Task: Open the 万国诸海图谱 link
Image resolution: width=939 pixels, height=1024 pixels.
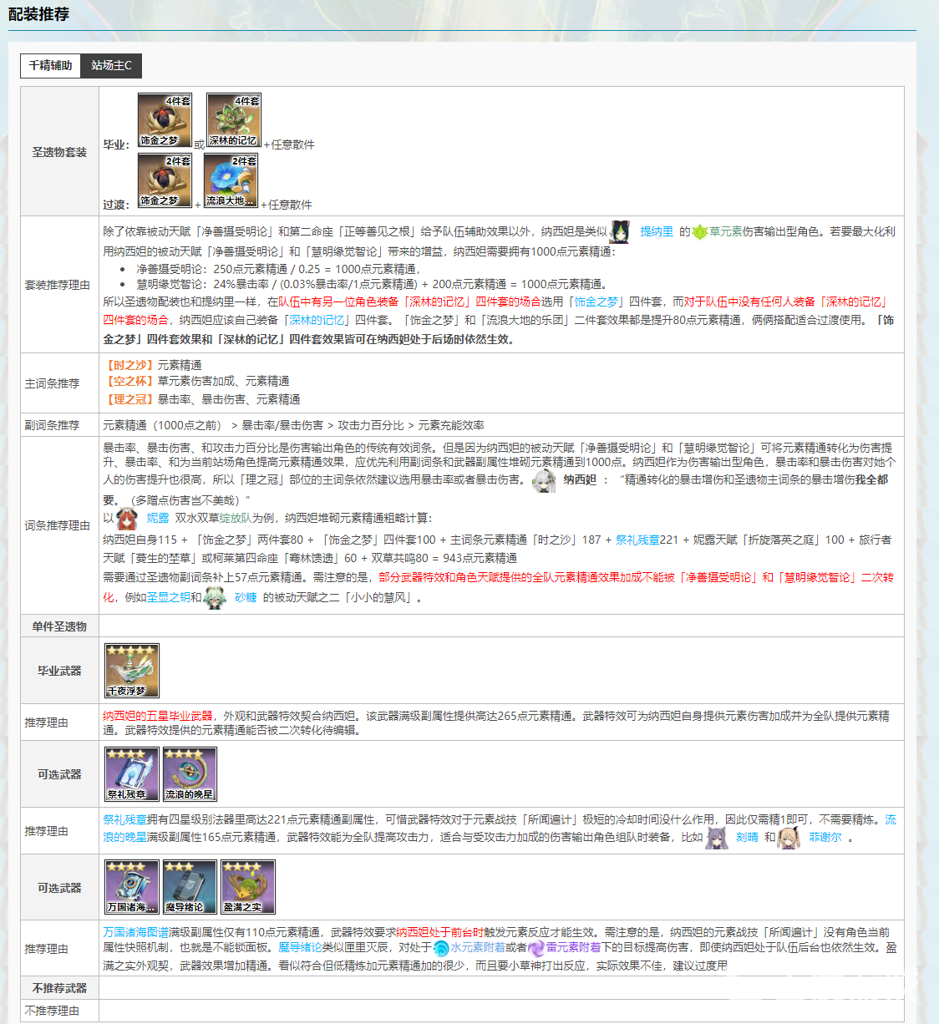Action: [x=135, y=932]
